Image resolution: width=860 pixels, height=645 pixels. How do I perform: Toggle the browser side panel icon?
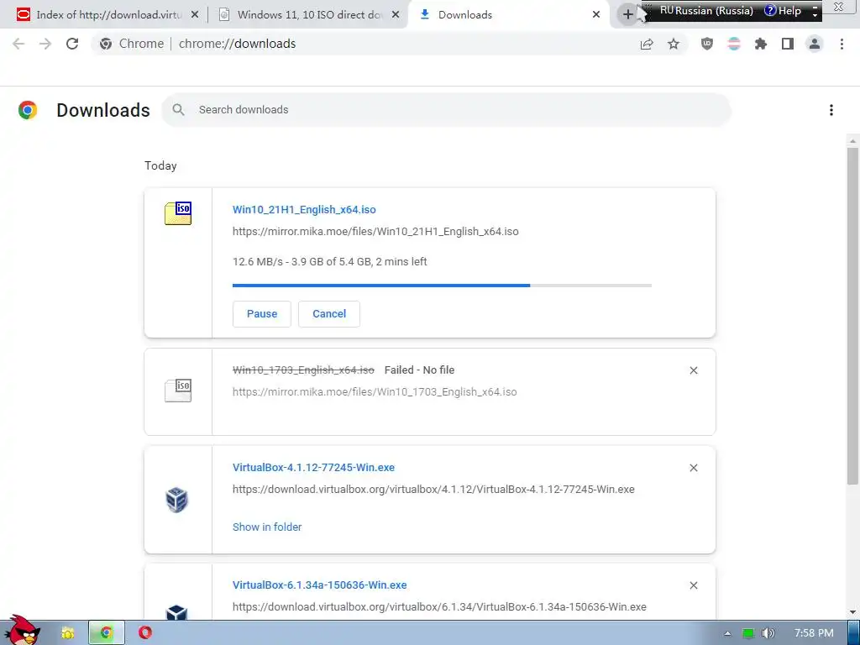tap(788, 44)
